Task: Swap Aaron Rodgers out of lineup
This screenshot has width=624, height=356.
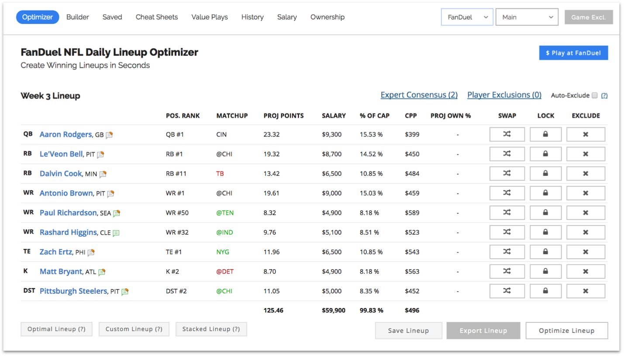Action: click(507, 134)
